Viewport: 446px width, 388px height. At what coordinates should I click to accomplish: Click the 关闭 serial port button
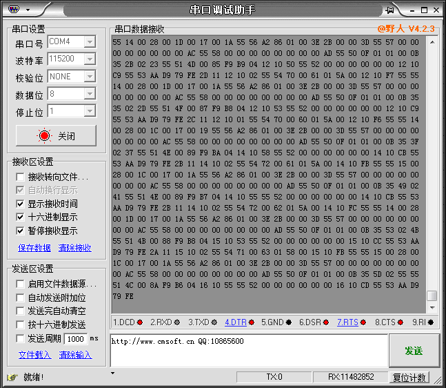pyautogui.click(x=56, y=135)
